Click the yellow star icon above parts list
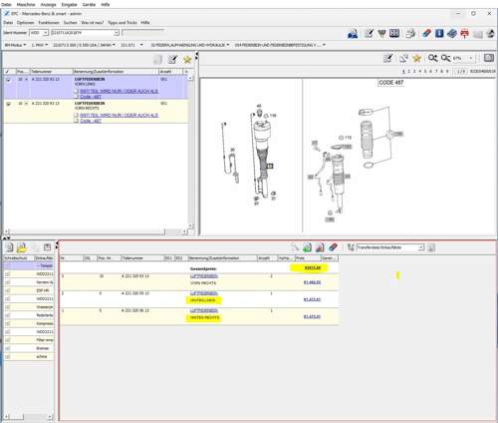The height and width of the screenshot is (423, 498). [187, 60]
